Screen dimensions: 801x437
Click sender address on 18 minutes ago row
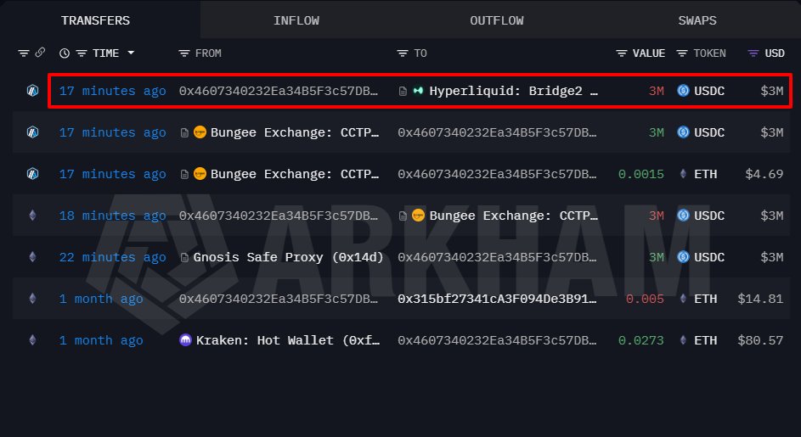pyautogui.click(x=279, y=216)
